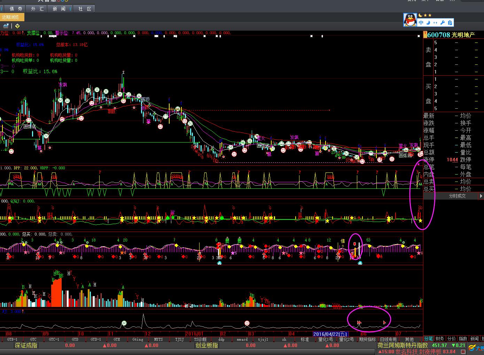The height and width of the screenshot is (355, 484).
Task: Open the 新闻 menu tab
Action: 59,9
